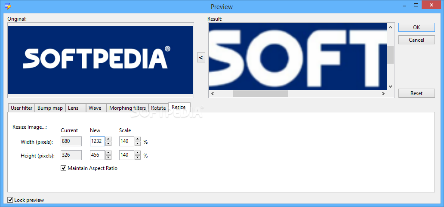The width and height of the screenshot is (444, 207).
Task: Increase height scale percent up spinner
Action: pyautogui.click(x=138, y=153)
